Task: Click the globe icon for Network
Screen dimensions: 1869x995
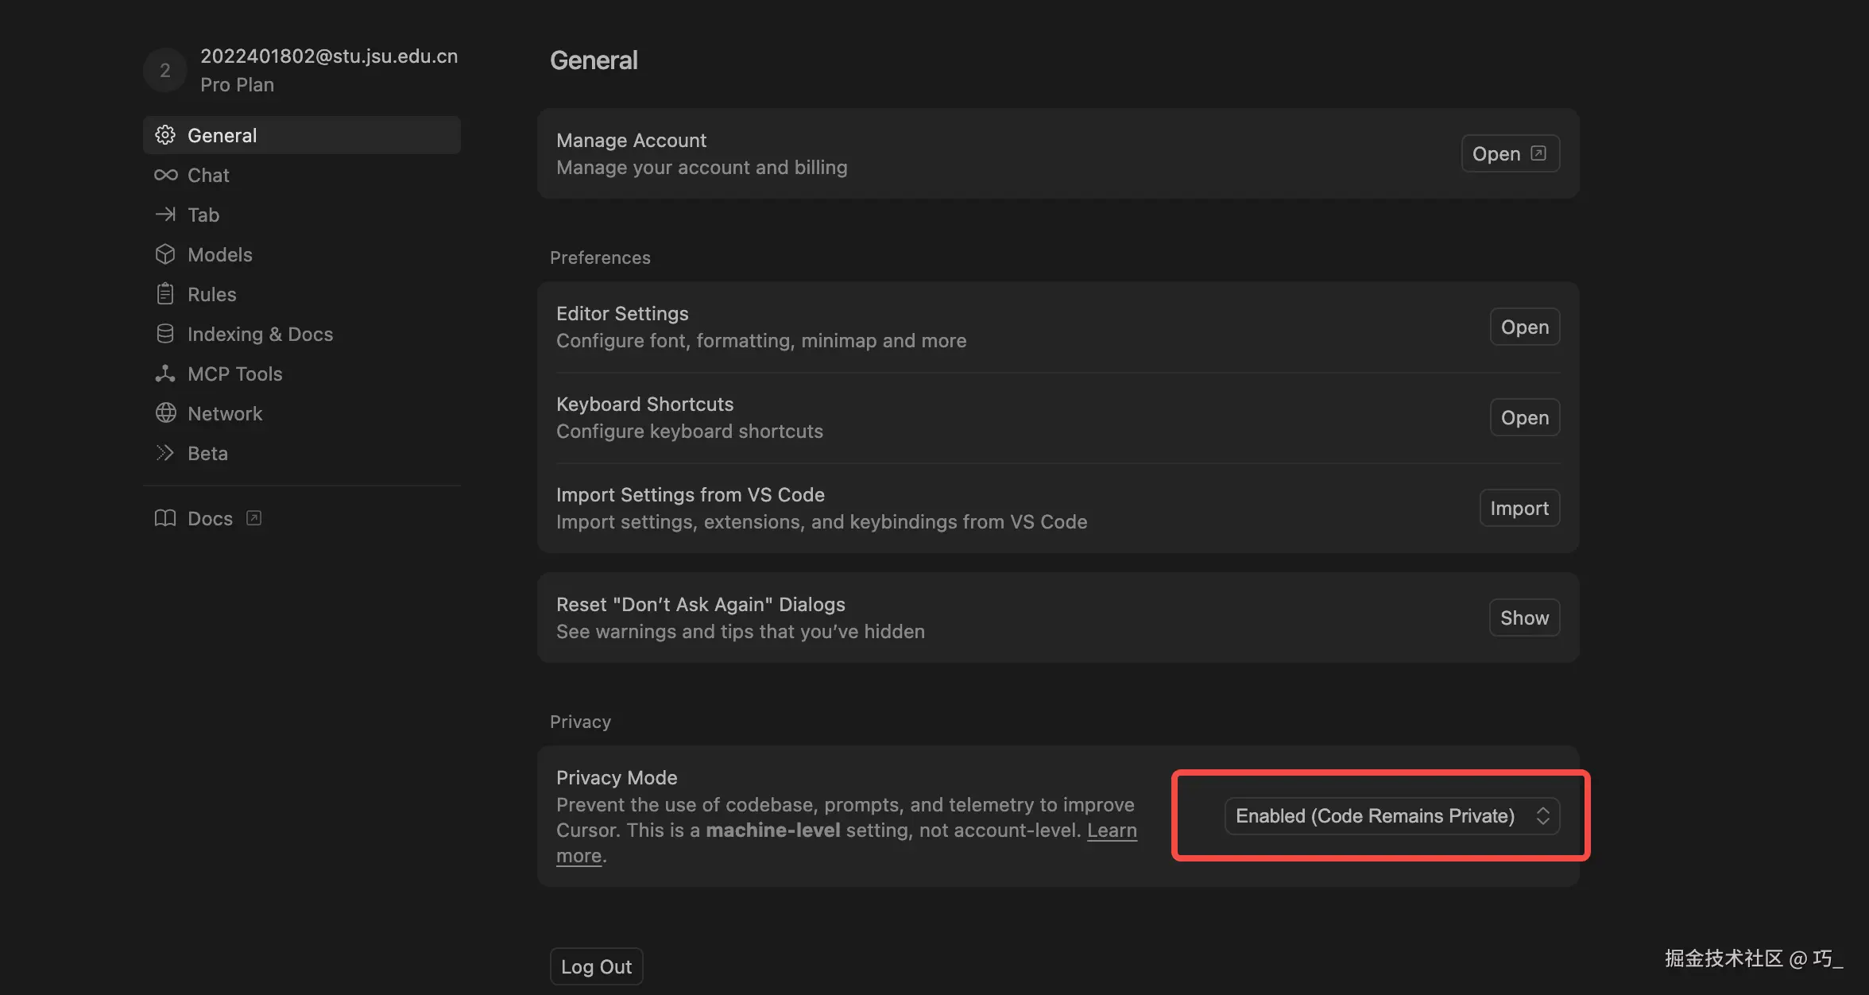Action: click(165, 413)
